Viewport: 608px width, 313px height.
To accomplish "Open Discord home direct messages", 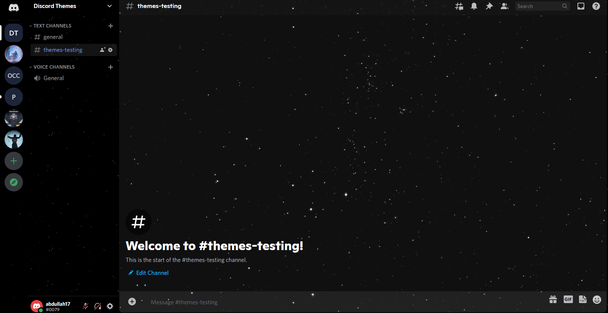I will pyautogui.click(x=14, y=8).
